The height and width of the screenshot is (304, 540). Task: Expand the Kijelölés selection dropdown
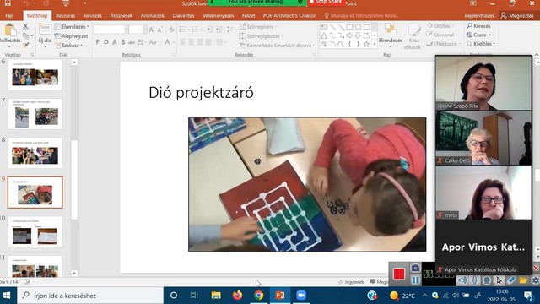pyautogui.click(x=481, y=44)
